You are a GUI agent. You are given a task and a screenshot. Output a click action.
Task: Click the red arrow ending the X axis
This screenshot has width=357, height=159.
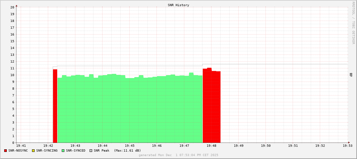(x=349, y=143)
